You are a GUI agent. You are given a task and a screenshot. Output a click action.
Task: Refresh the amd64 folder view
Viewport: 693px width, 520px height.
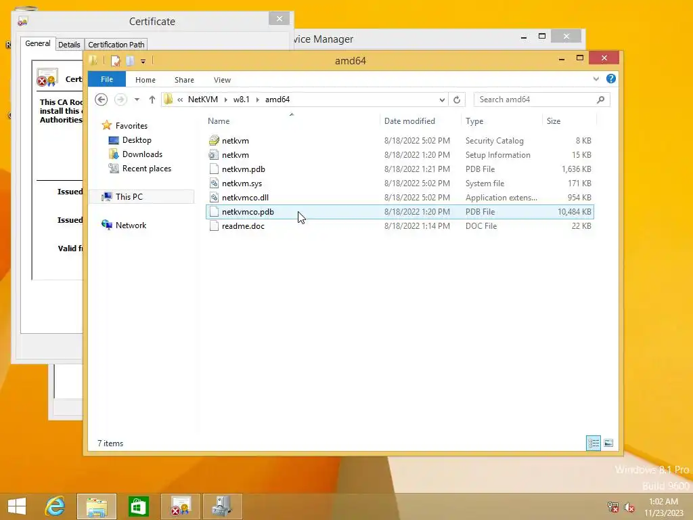(457, 100)
